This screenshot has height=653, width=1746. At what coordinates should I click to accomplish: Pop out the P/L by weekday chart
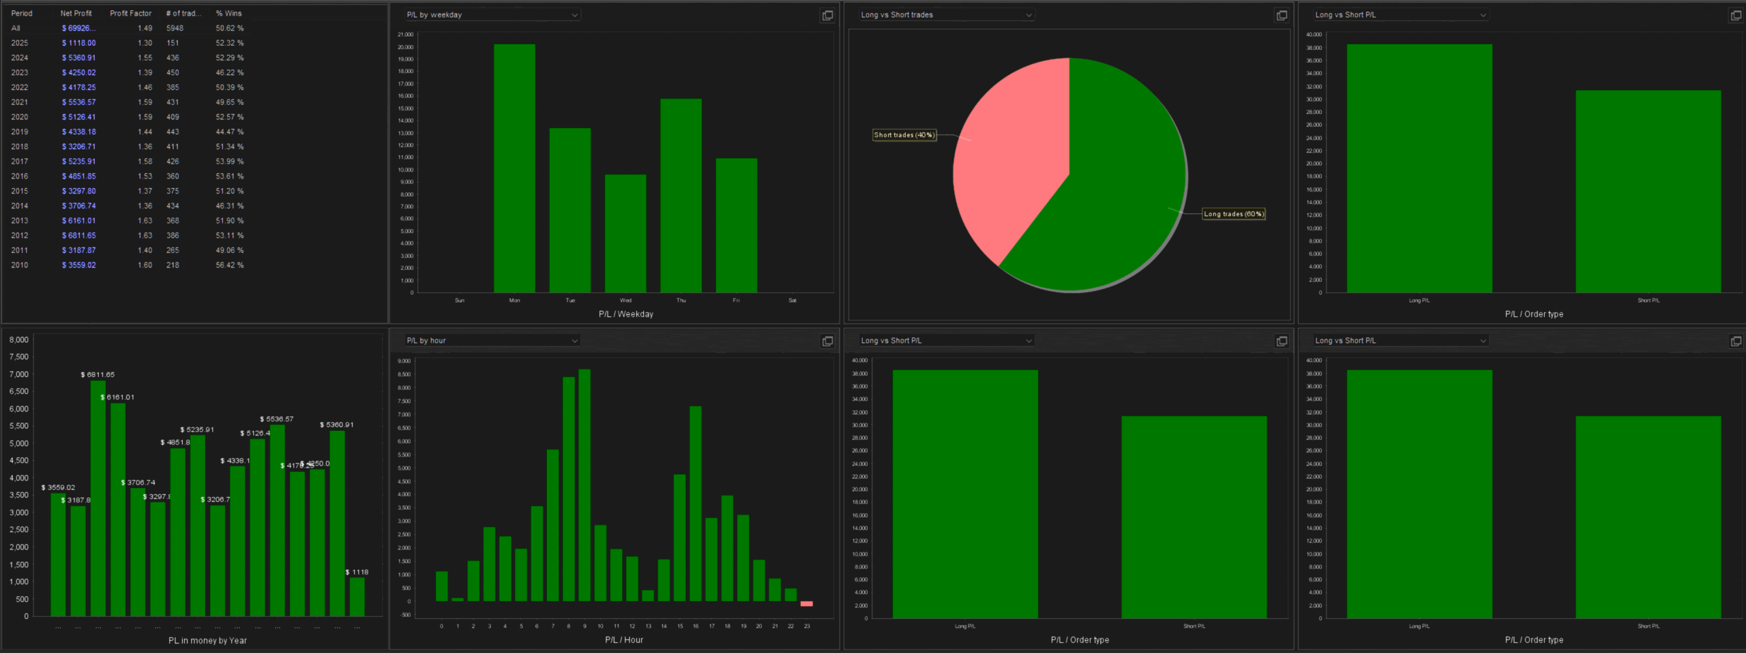point(827,16)
